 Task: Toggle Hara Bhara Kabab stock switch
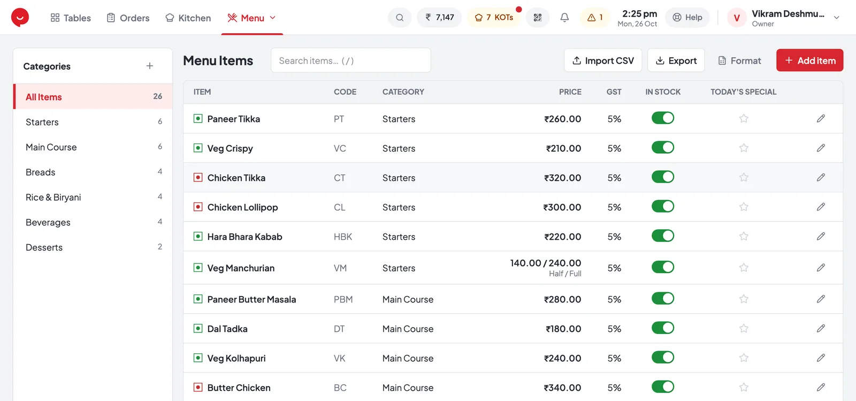pos(663,236)
